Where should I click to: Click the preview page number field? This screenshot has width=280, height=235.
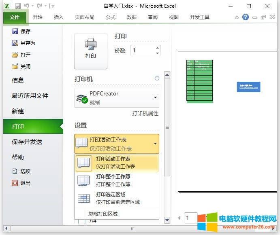191,218
